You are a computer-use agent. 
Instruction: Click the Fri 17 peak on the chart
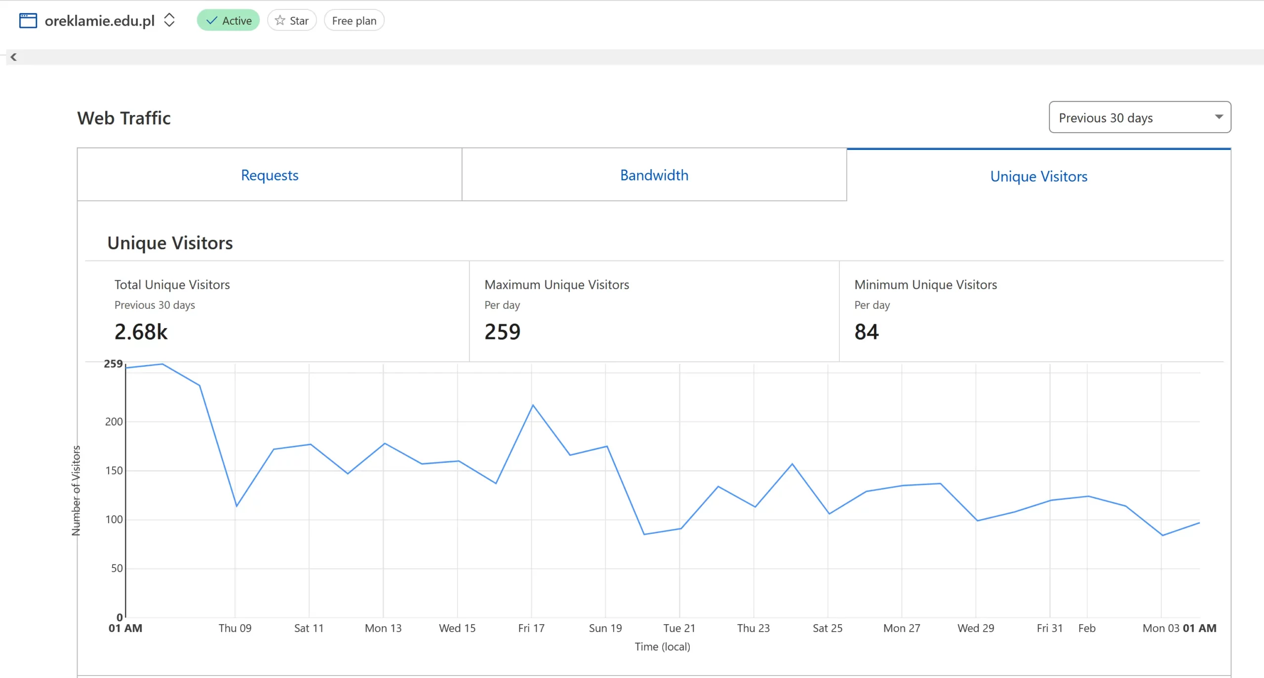[533, 406]
